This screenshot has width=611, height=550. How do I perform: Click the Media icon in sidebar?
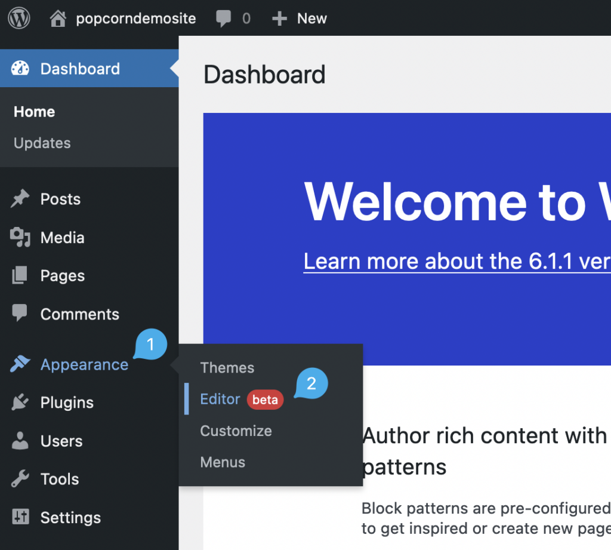[20, 237]
